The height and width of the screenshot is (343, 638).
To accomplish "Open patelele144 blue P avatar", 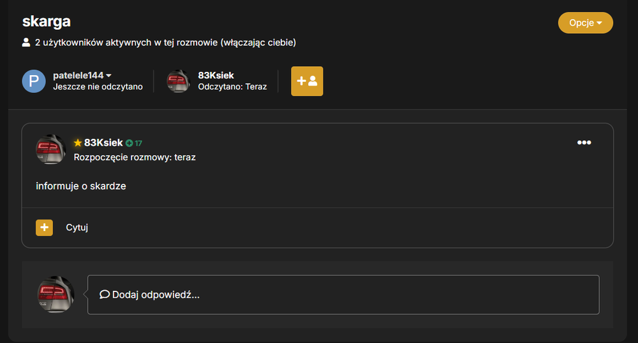I will click(x=34, y=81).
